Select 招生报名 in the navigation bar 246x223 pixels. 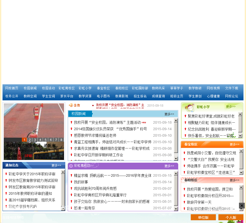(140, 96)
